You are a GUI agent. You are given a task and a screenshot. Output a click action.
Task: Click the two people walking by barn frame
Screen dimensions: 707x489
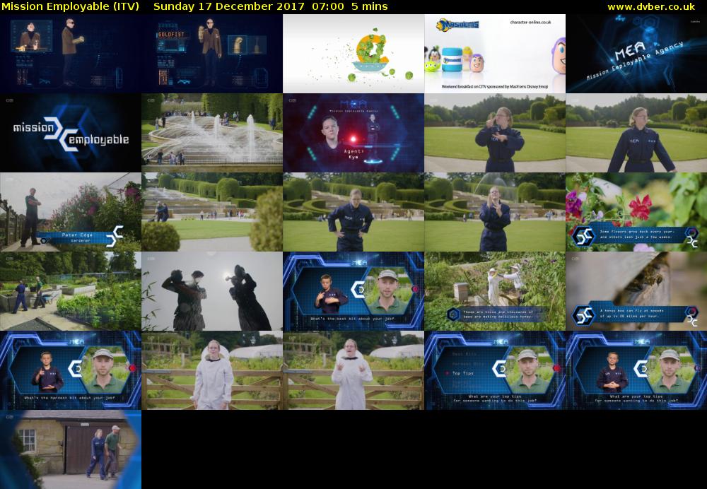click(x=71, y=449)
